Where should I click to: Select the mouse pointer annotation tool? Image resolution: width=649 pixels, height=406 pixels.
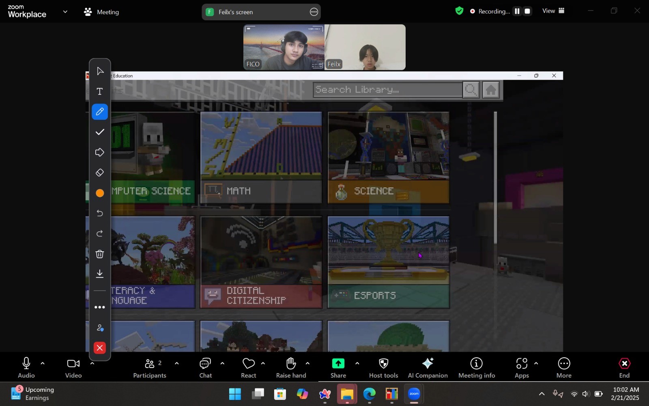[100, 71]
